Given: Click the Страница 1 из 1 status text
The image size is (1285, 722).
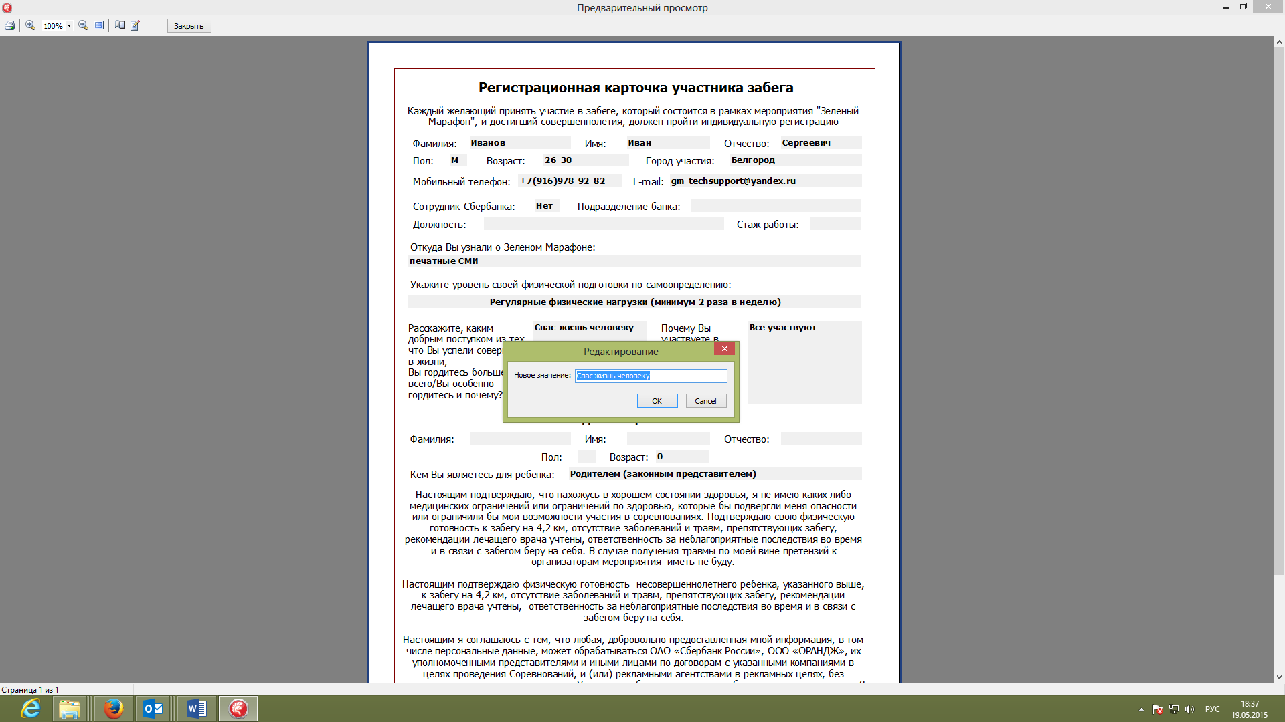Looking at the screenshot, I should pos(30,689).
